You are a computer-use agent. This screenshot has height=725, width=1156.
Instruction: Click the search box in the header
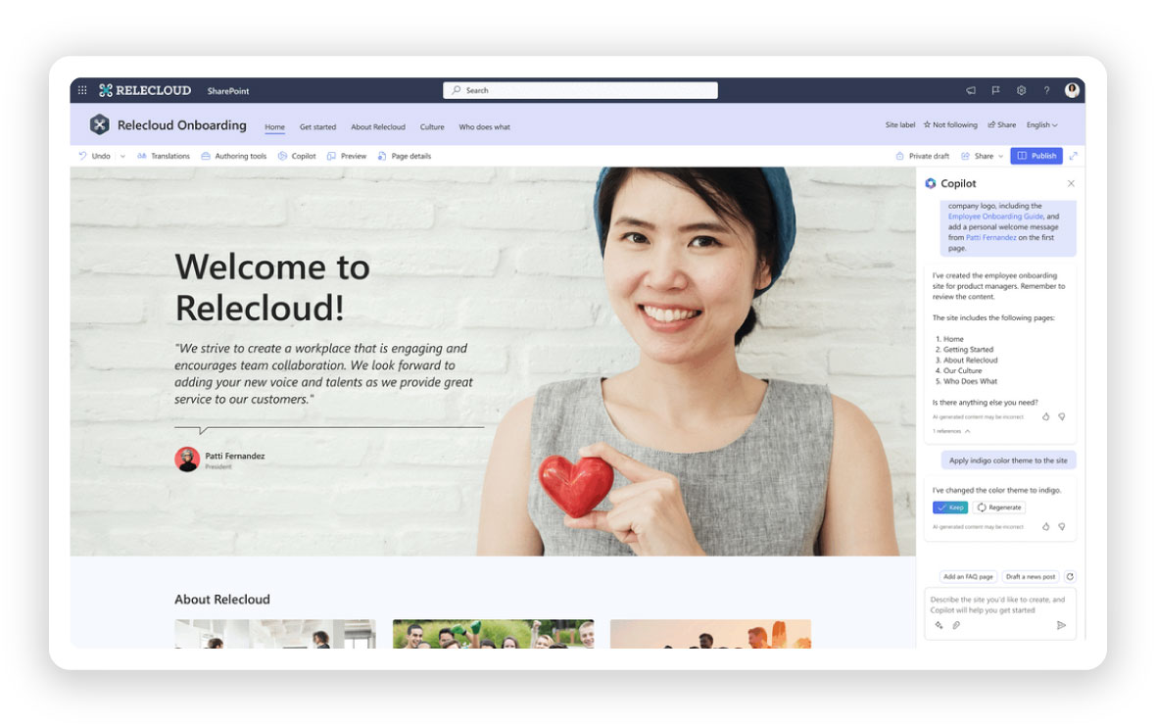[580, 90]
